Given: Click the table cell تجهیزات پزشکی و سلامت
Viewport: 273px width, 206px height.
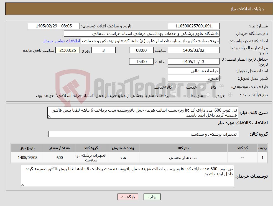Looking at the screenshot, I should 91,158.
